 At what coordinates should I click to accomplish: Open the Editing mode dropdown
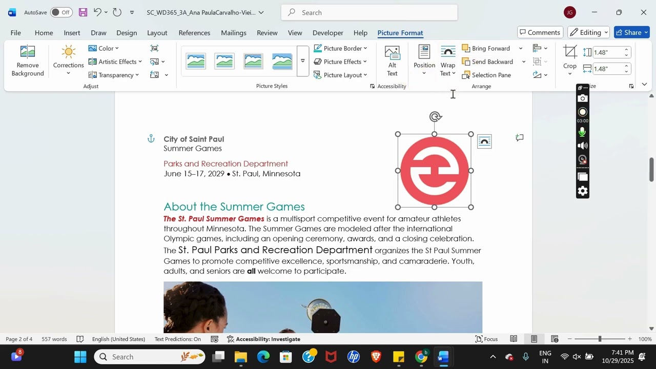588,32
